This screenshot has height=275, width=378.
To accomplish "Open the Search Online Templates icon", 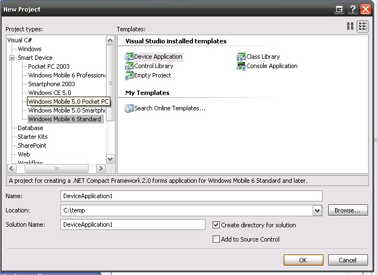I will click(129, 108).
